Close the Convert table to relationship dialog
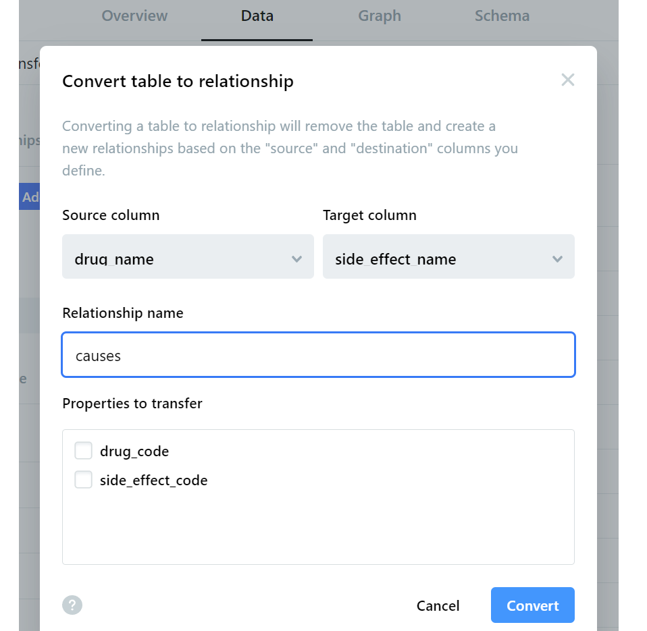 click(567, 80)
